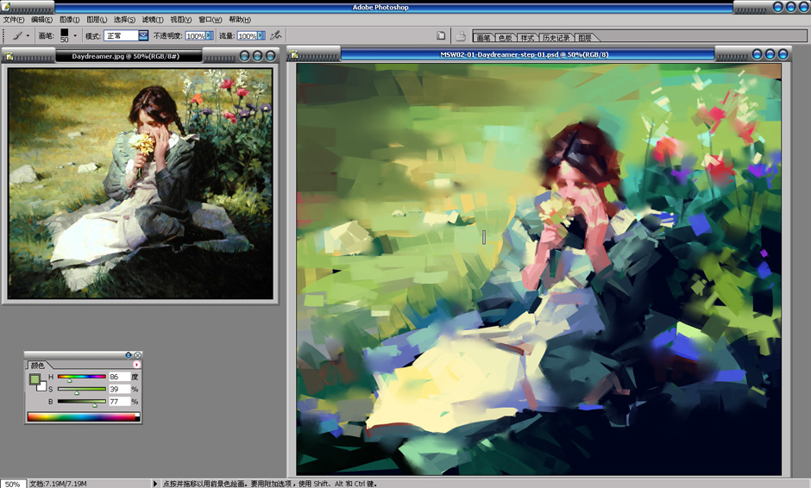Screen dimensions: 811x488
Task: Click the painting canvas in the psd window
Action: pyautogui.click(x=539, y=269)
